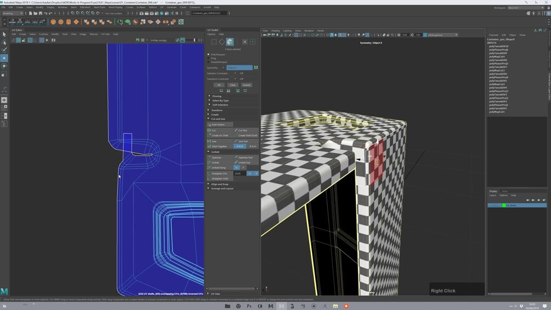Toggle the U button for Unfold Along

(x=236, y=168)
